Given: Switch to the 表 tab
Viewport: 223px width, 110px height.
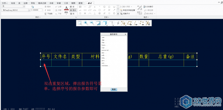Looking at the screenshot, I should (19, 3).
